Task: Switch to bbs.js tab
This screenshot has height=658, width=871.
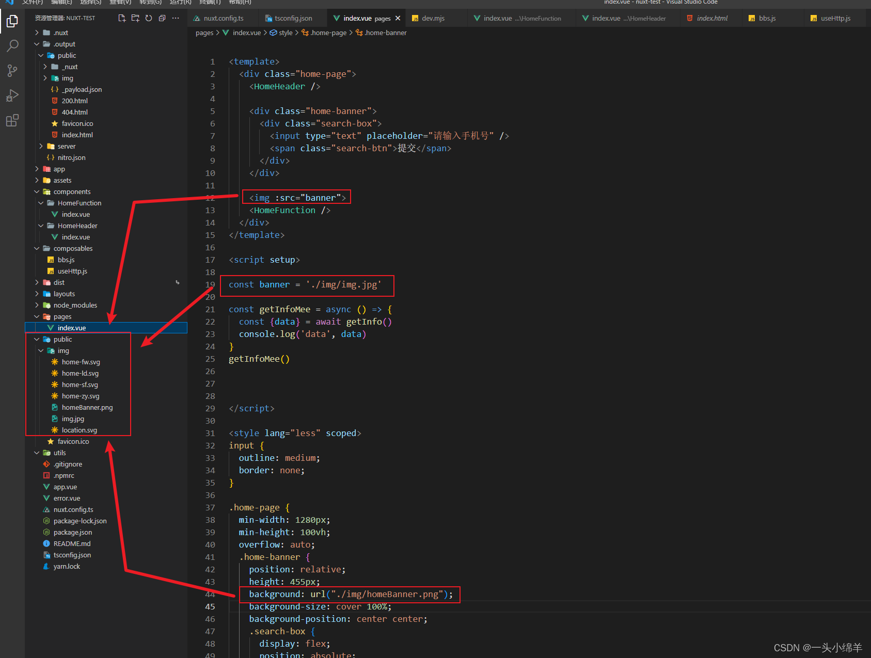Action: [767, 18]
